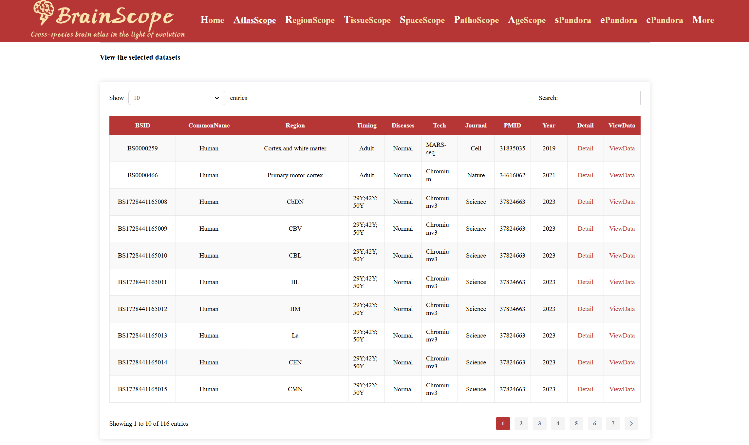
Task: Open PathoScope in the navbar
Action: click(476, 20)
